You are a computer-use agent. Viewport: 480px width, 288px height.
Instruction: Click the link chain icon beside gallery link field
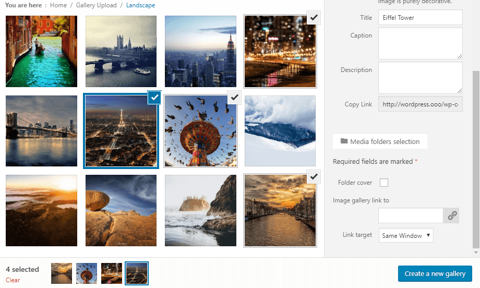[451, 215]
